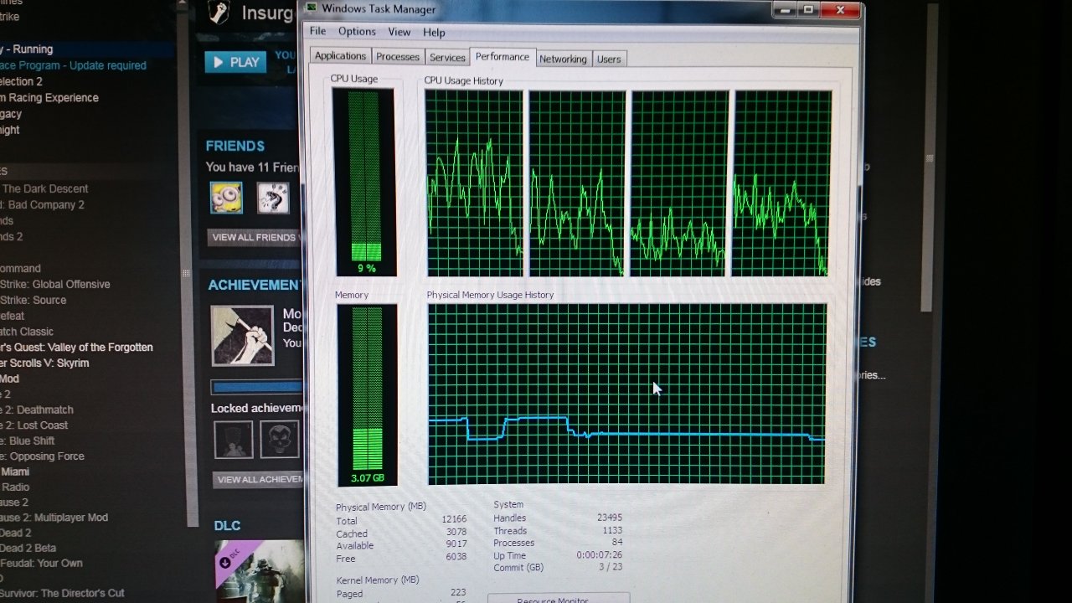Click the Available memory value 9017
Image resolution: width=1072 pixels, height=603 pixels.
click(456, 545)
